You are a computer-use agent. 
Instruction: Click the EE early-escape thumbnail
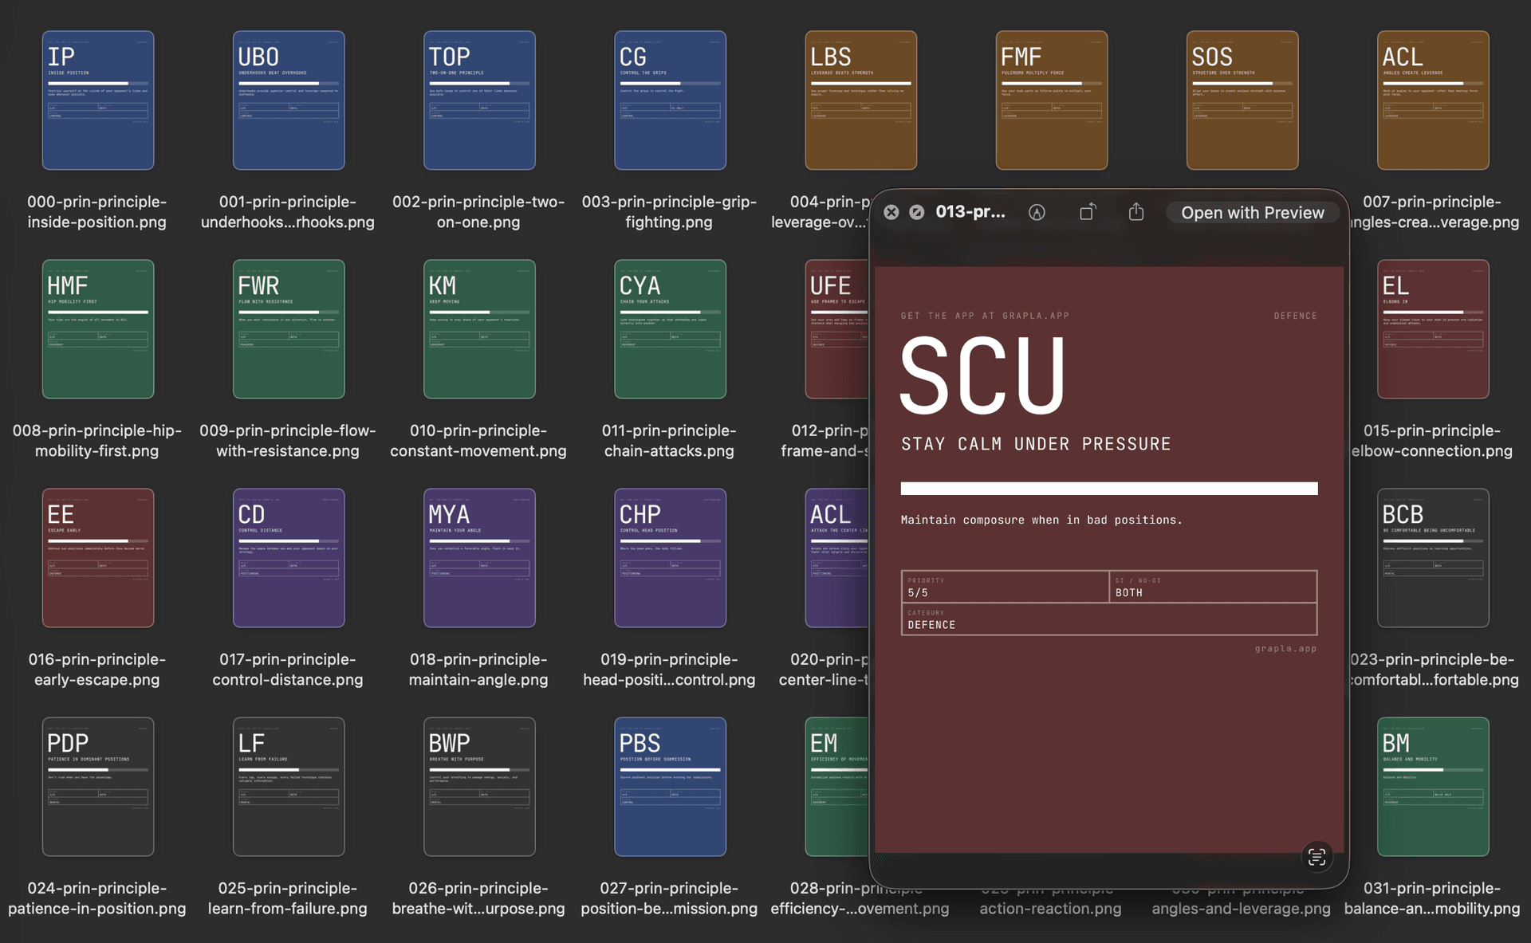pos(97,558)
